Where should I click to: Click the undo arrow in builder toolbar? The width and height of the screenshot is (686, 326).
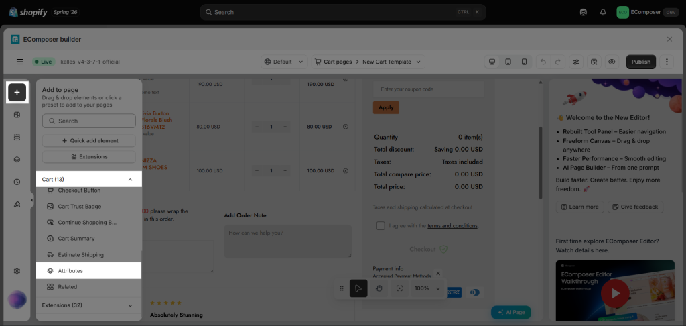[x=543, y=62]
